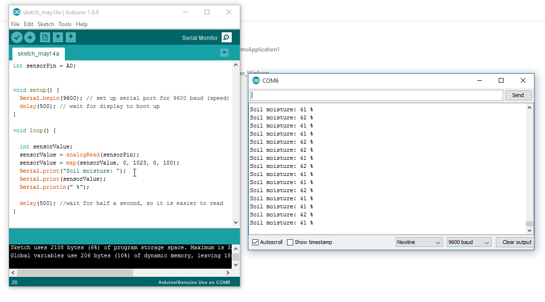This screenshot has height=302, width=545.
Task: Open the Help menu
Action: pyautogui.click(x=82, y=24)
